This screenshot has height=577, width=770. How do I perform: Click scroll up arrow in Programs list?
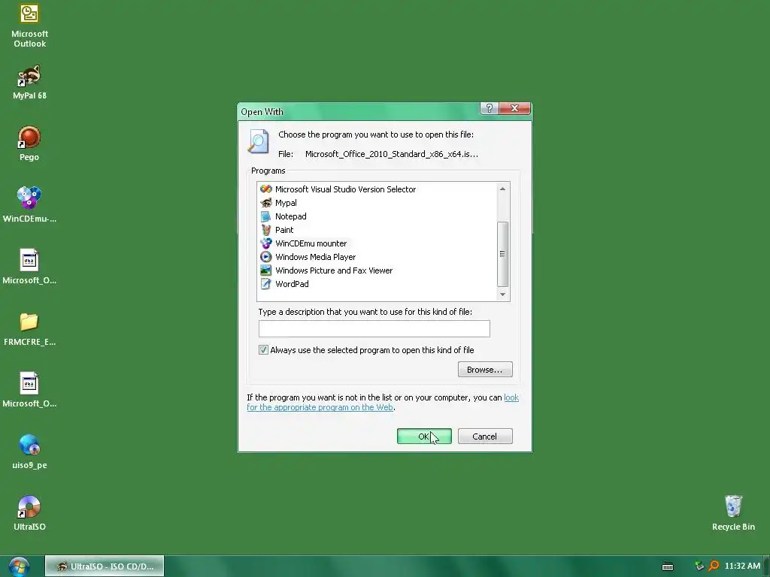tap(502, 189)
